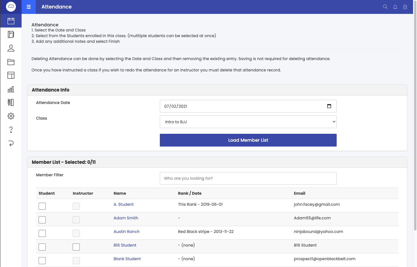The height and width of the screenshot is (267, 417).
Task: Check Student box for Adam Smith
Action: click(42, 220)
